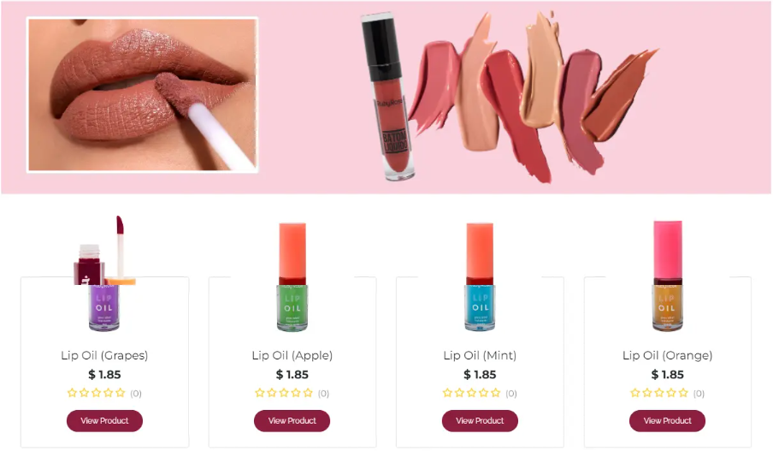Follow the Lip Oil (Orange) title link
Image resolution: width=773 pixels, height=451 pixels.
(x=668, y=355)
